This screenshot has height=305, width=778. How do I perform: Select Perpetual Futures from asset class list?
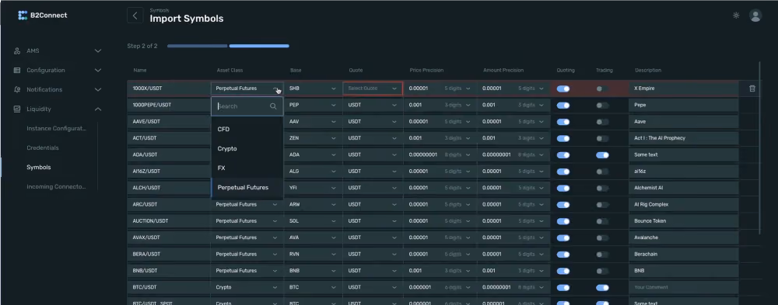coord(247,188)
